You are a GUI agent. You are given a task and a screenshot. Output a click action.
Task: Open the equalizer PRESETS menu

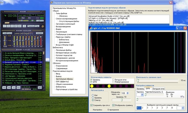(39, 33)
